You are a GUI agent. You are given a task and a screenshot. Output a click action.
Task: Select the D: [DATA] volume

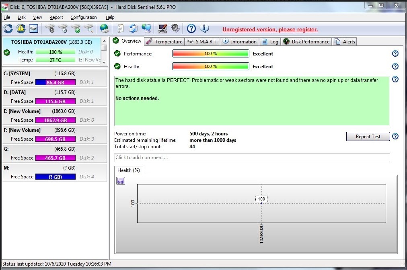point(55,97)
